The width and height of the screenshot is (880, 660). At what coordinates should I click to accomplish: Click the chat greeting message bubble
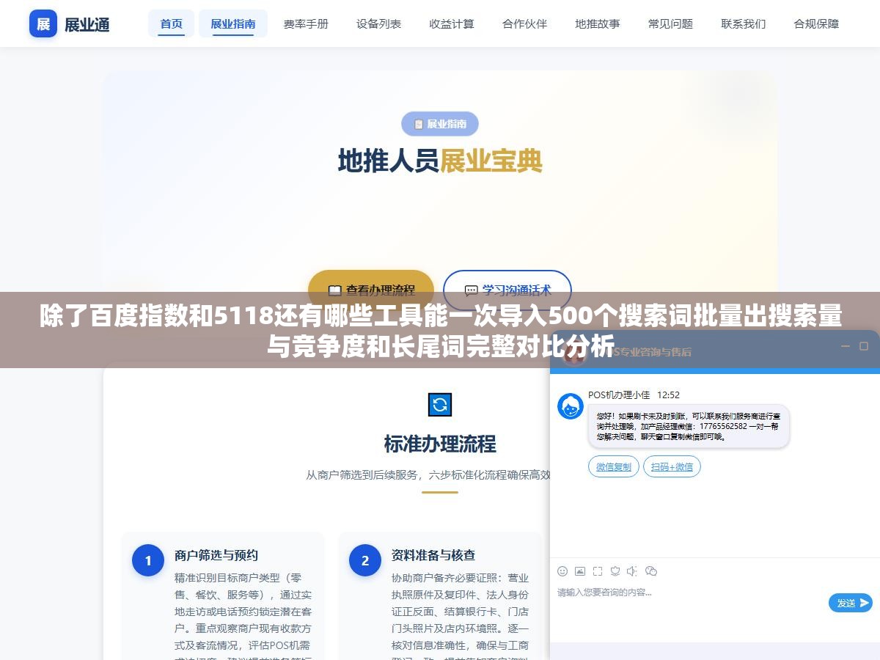click(689, 426)
